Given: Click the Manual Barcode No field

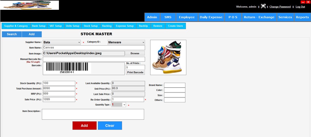Looking at the screenshot, I should [x=94, y=59].
